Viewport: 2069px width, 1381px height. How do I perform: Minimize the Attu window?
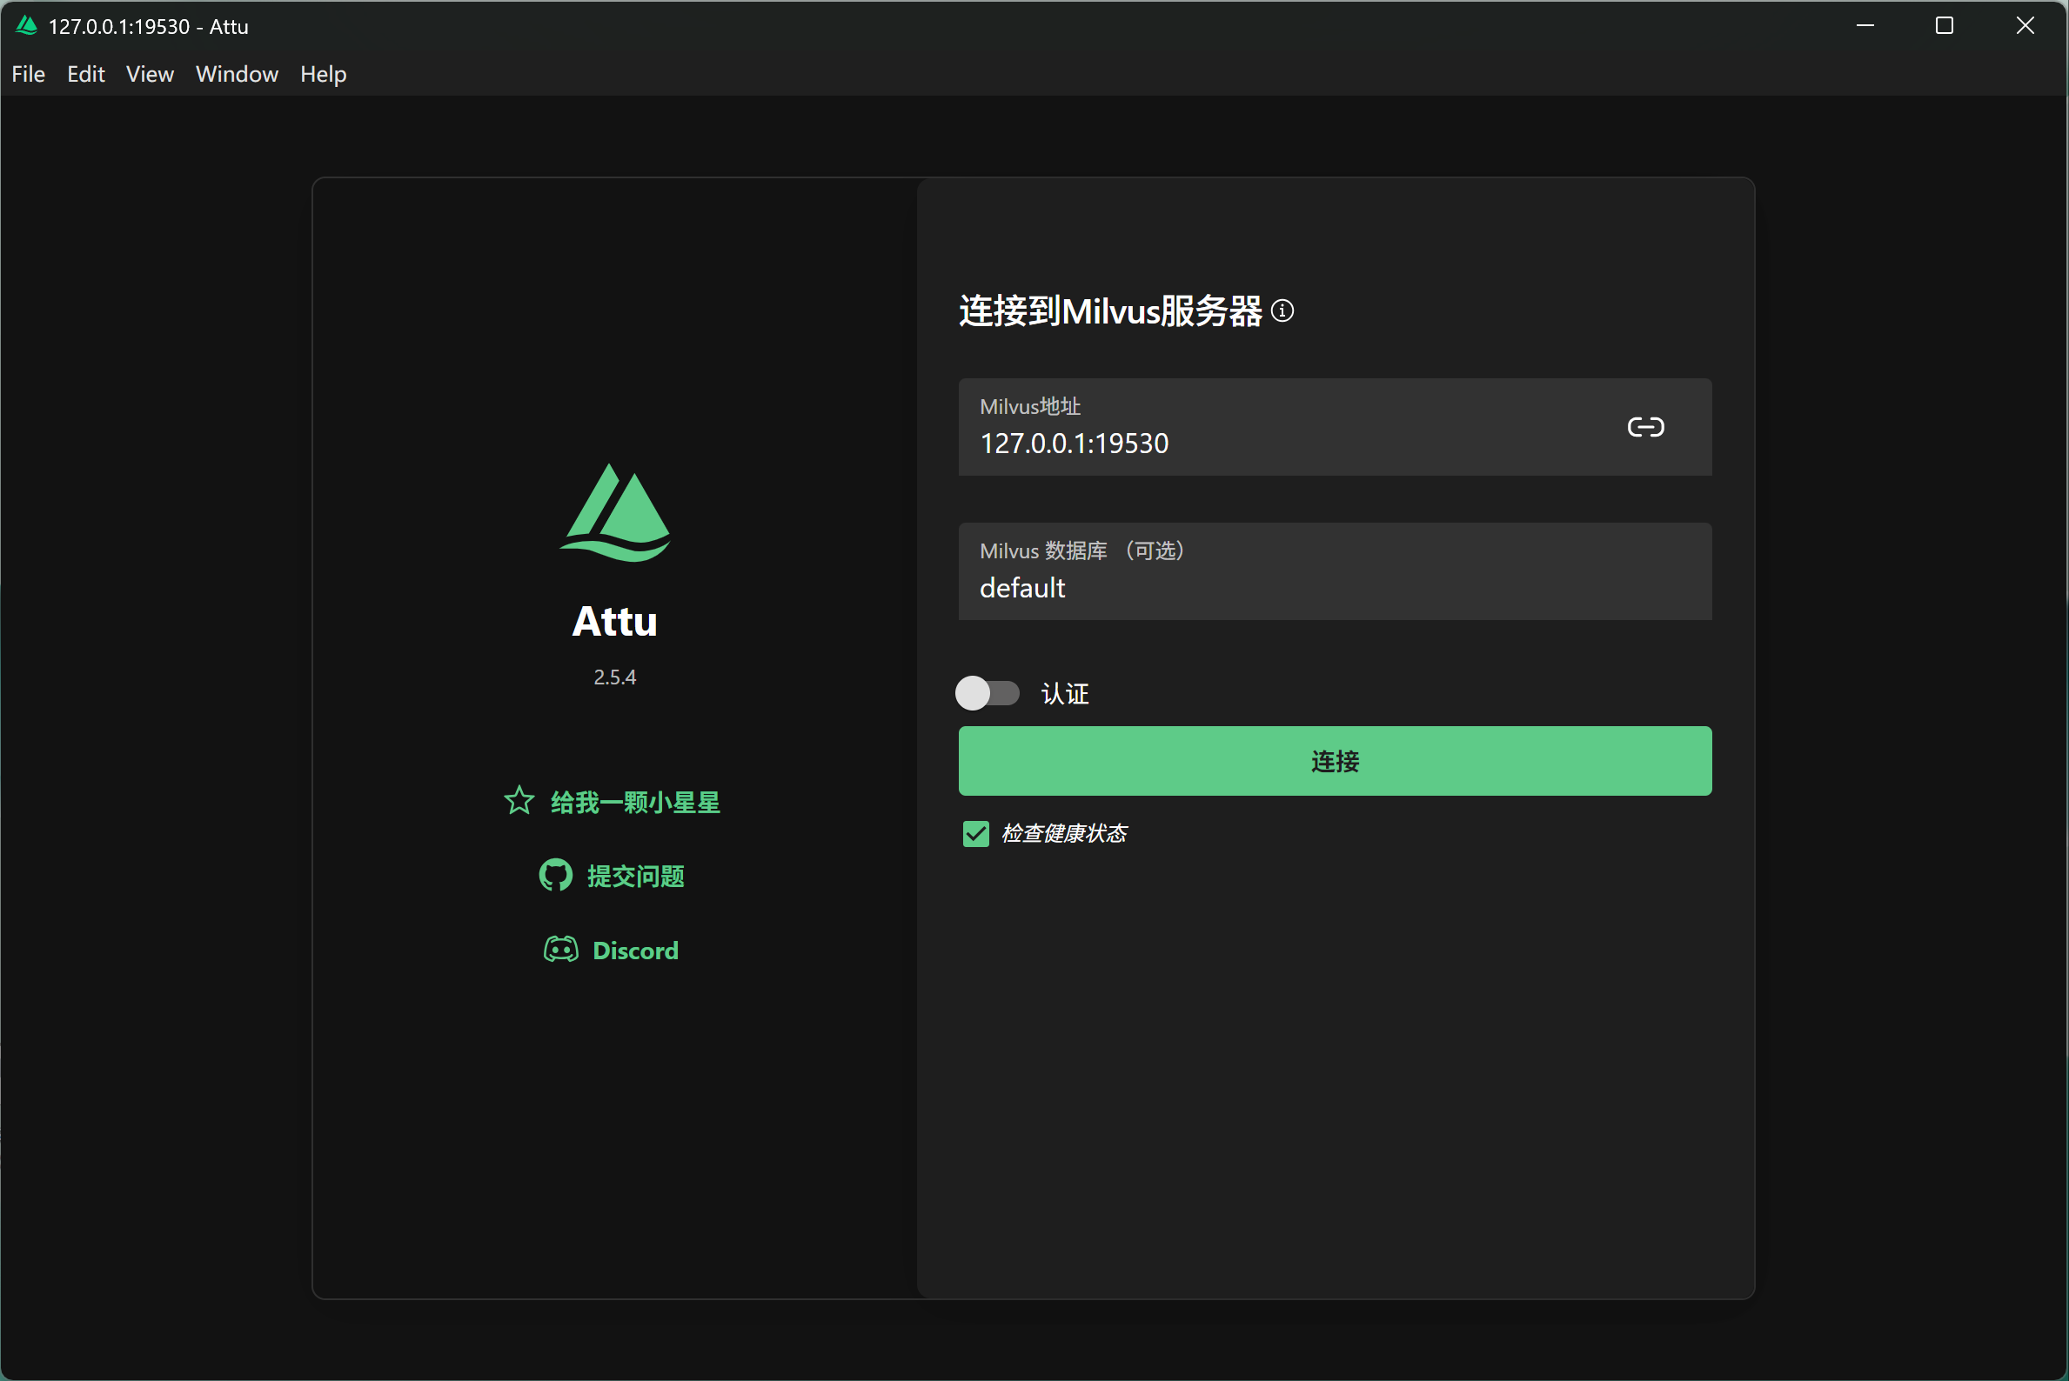(1865, 25)
